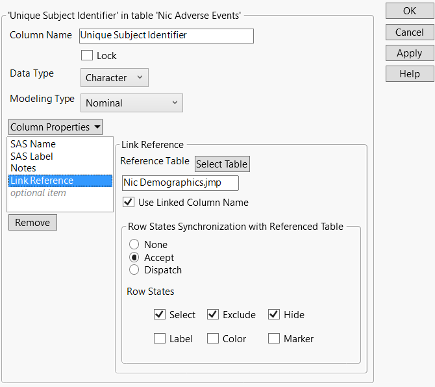Toggle the Exclude row state checkbox
Screen dimensions: 435x387
213,315
